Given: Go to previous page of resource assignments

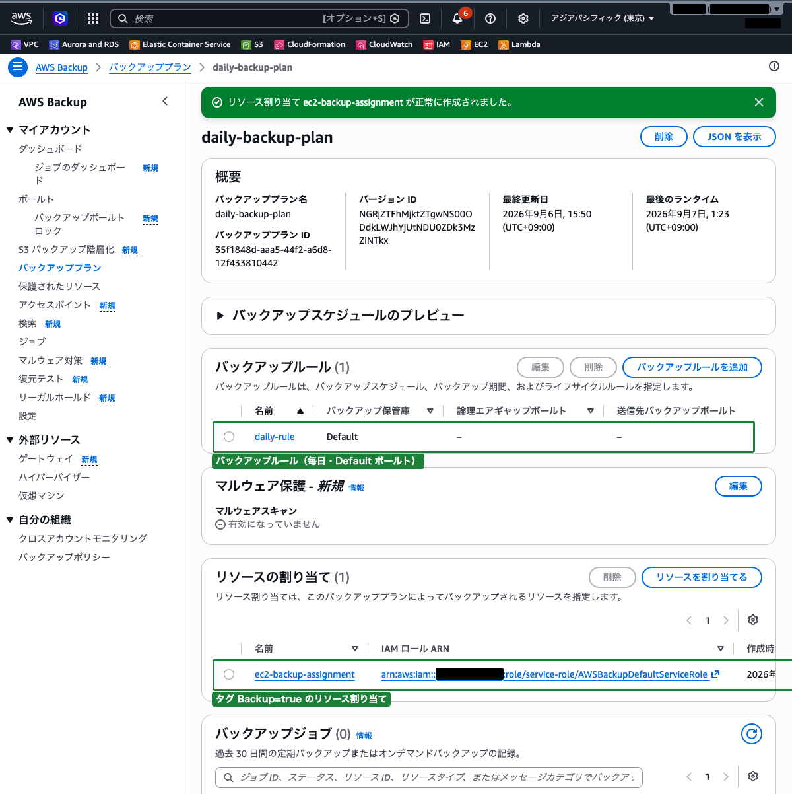Looking at the screenshot, I should 689,620.
